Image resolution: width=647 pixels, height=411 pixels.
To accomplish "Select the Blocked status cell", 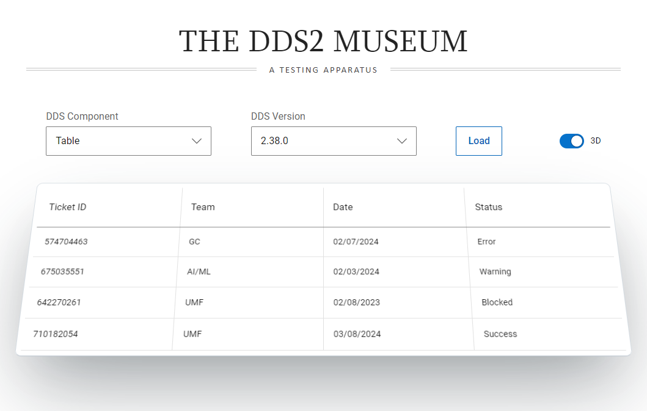I will coord(497,302).
